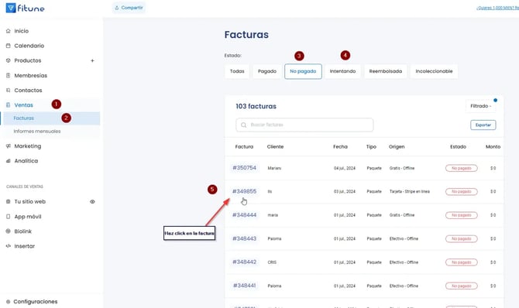Click the Exportar button
Image resolution: width=519 pixels, height=308 pixels.
click(483, 125)
